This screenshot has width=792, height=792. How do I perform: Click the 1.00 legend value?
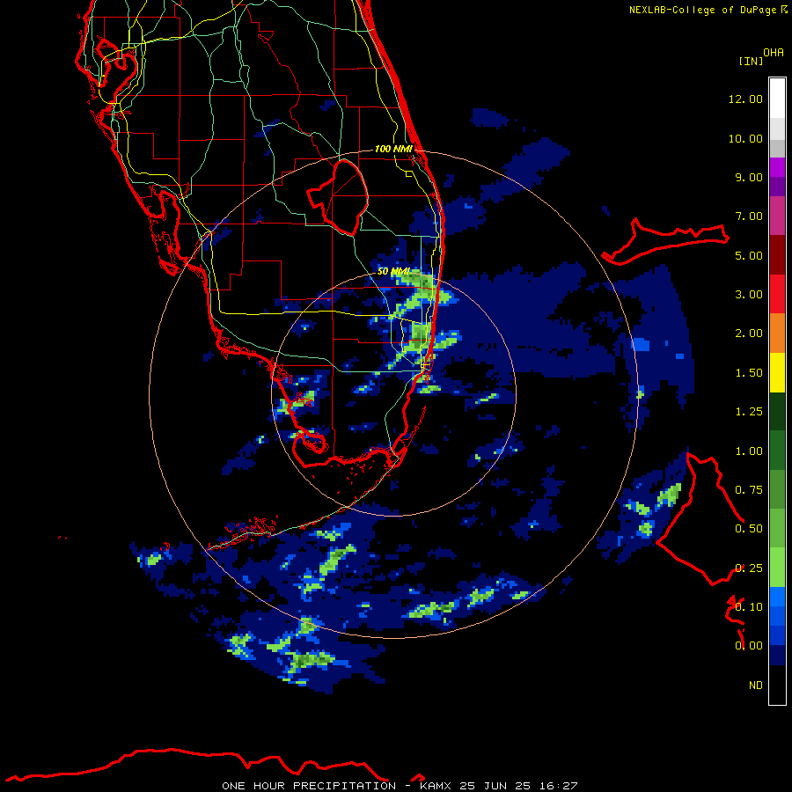point(749,451)
